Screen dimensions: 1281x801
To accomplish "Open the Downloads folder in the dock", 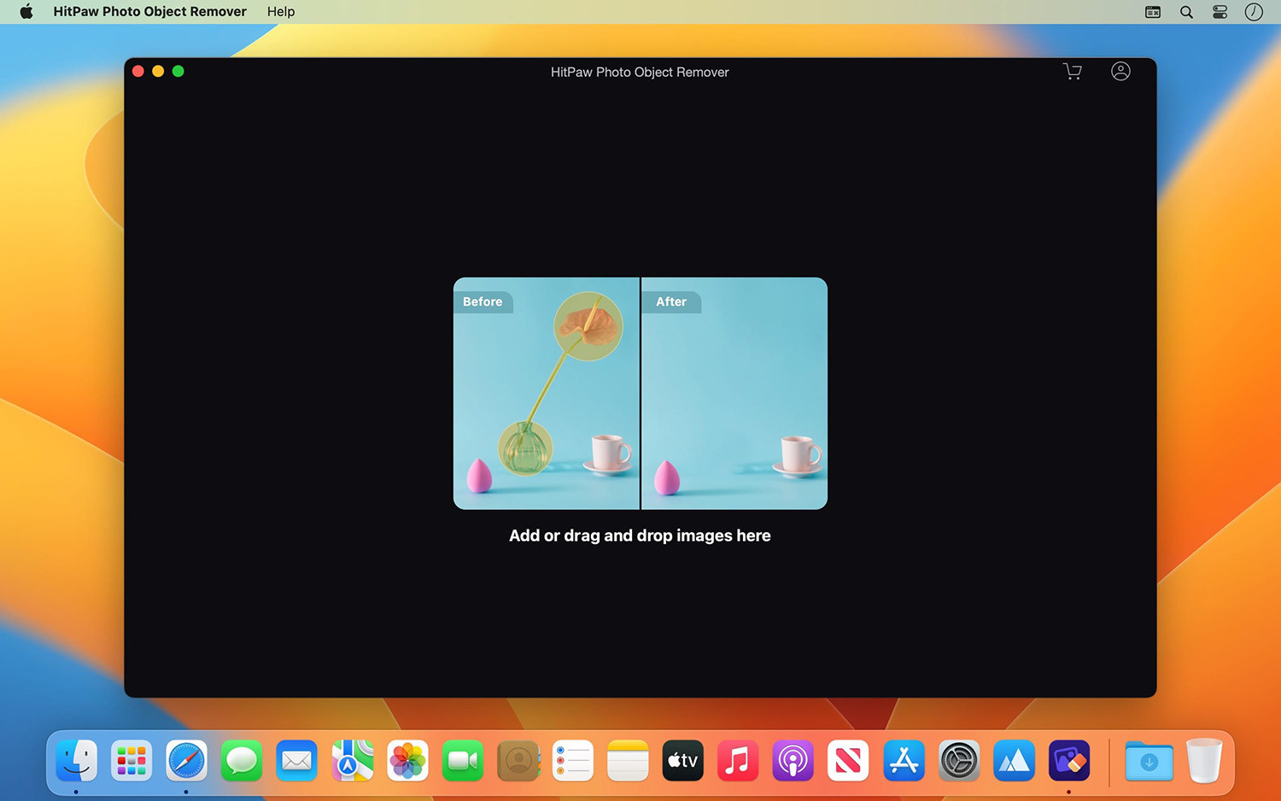I will pos(1149,760).
